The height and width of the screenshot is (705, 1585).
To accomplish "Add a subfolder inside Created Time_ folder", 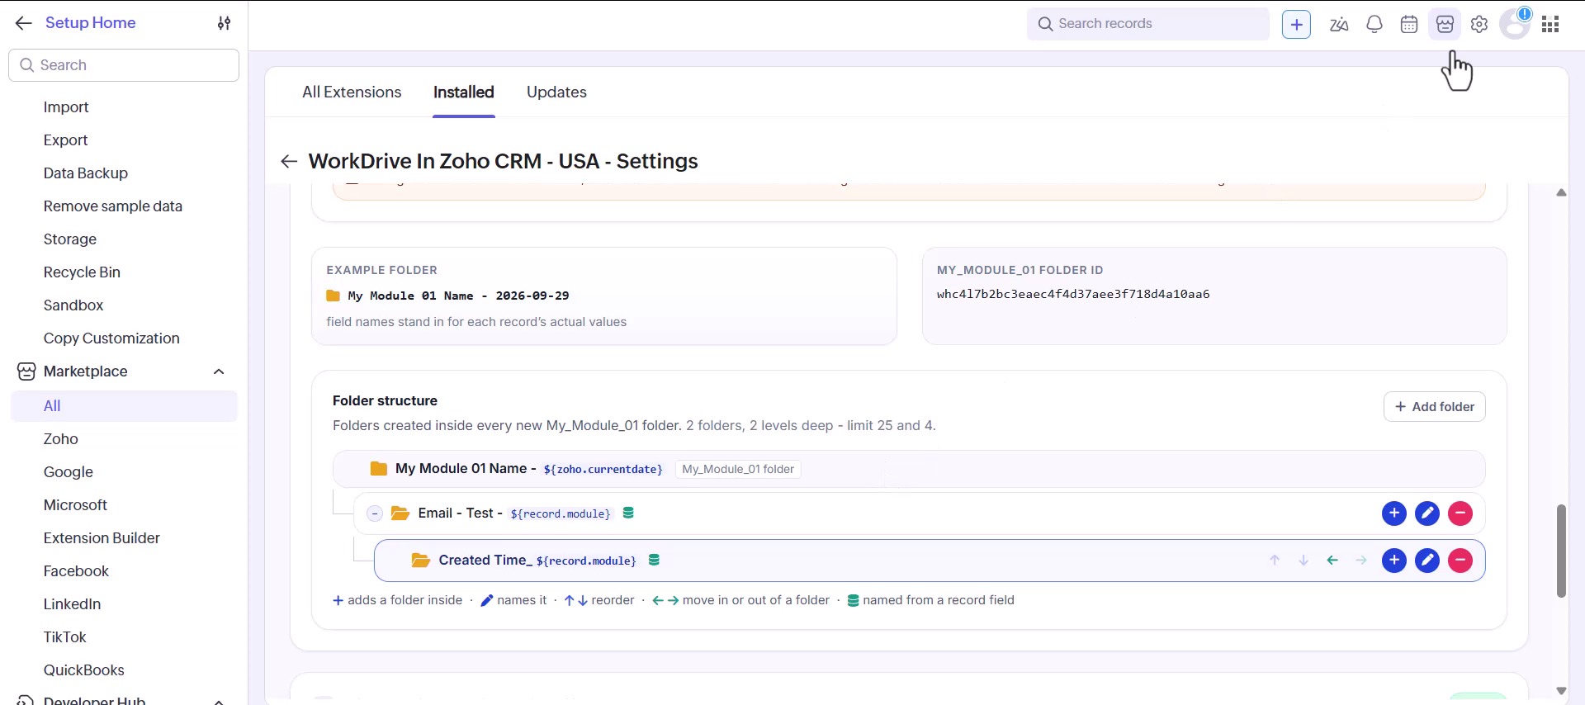I will pyautogui.click(x=1394, y=561).
